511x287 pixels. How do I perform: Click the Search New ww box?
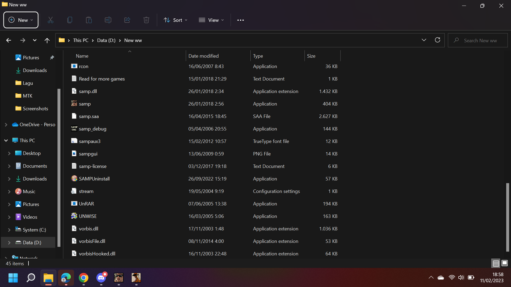(x=478, y=40)
